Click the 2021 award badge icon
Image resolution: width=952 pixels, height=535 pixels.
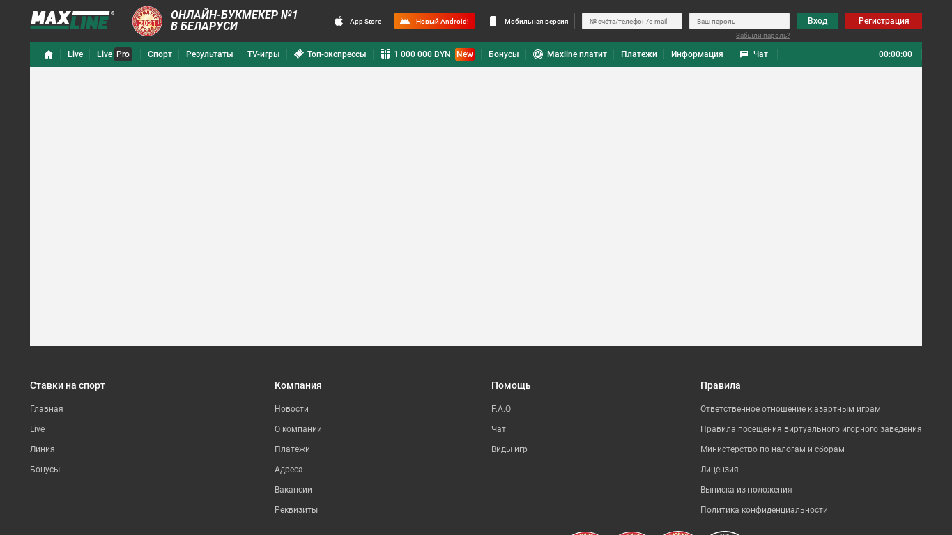[147, 21]
